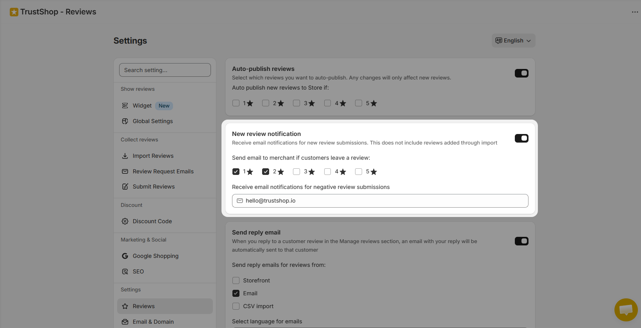Open the three-dot more options menu
This screenshot has height=328, width=641.
(x=635, y=12)
